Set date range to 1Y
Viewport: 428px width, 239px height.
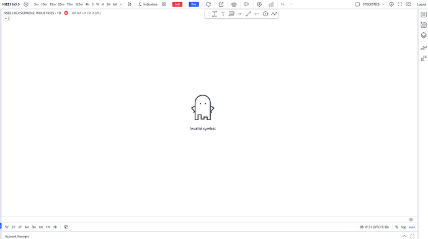click(x=20, y=227)
